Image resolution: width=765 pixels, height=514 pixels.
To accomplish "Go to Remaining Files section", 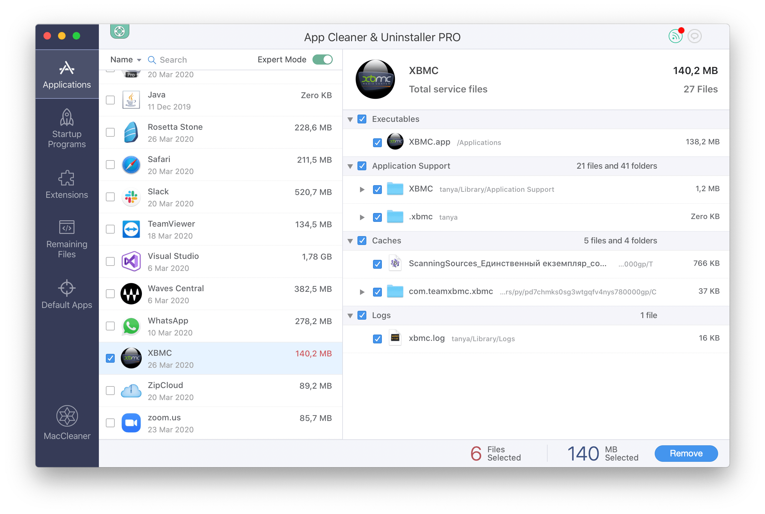I will [x=67, y=239].
